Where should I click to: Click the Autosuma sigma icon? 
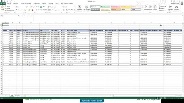point(159,6)
